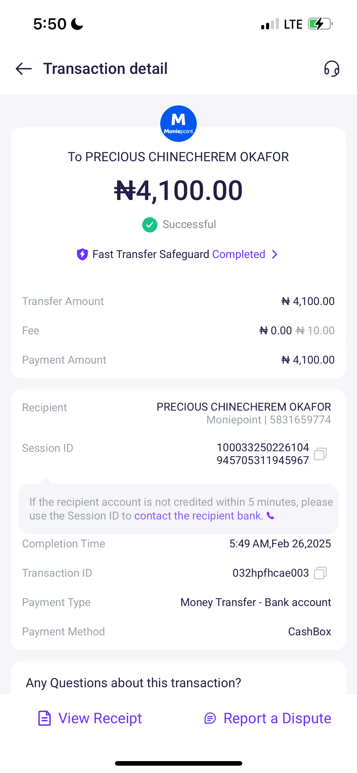
Task: Tap the Report a Dispute chat icon
Action: click(210, 718)
